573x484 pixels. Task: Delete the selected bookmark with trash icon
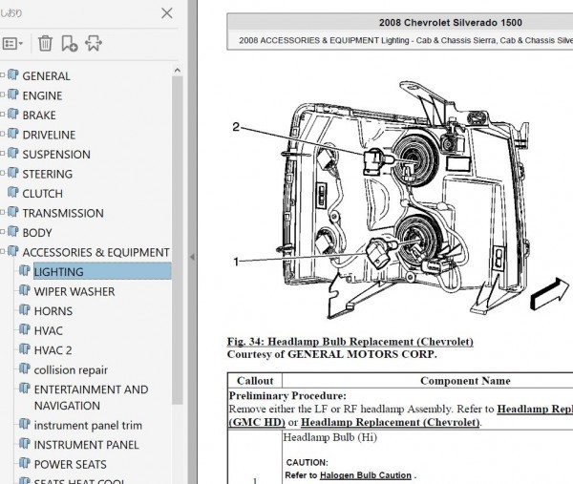coord(45,44)
